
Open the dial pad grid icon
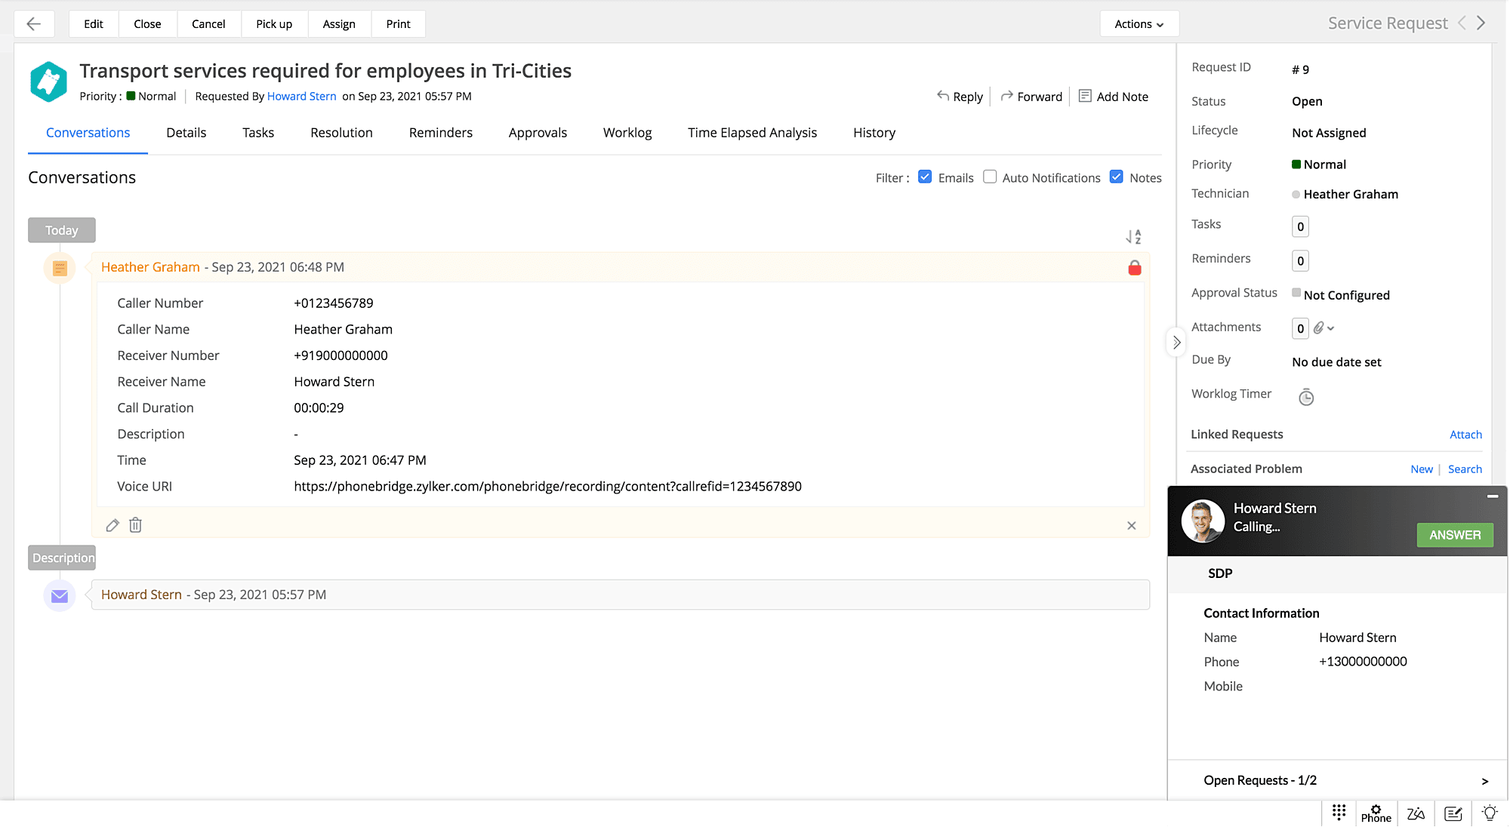[1339, 813]
